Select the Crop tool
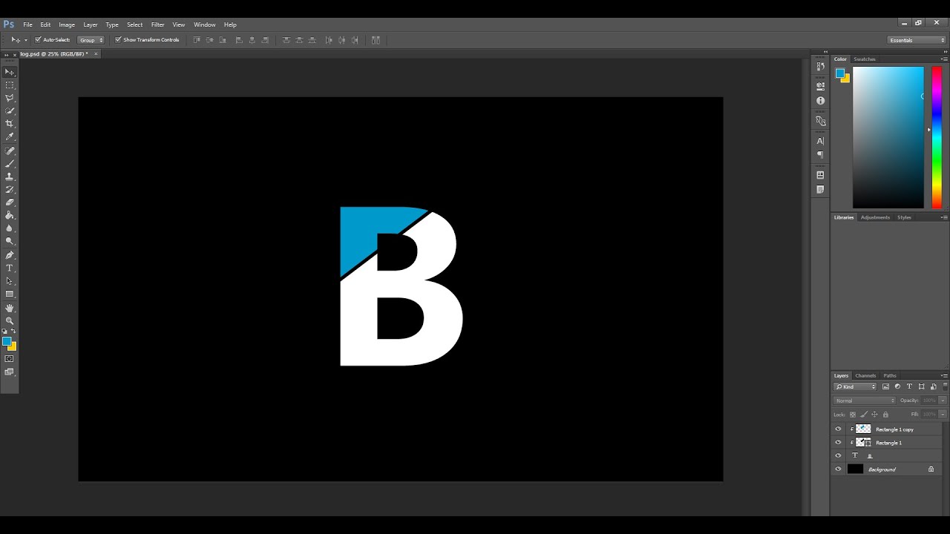 point(10,124)
